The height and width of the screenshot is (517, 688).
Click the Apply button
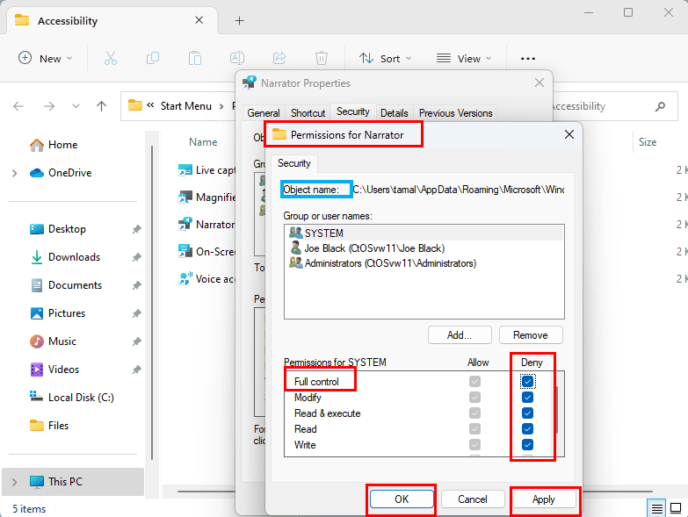543,499
